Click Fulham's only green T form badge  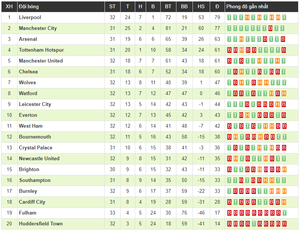tap(284, 213)
